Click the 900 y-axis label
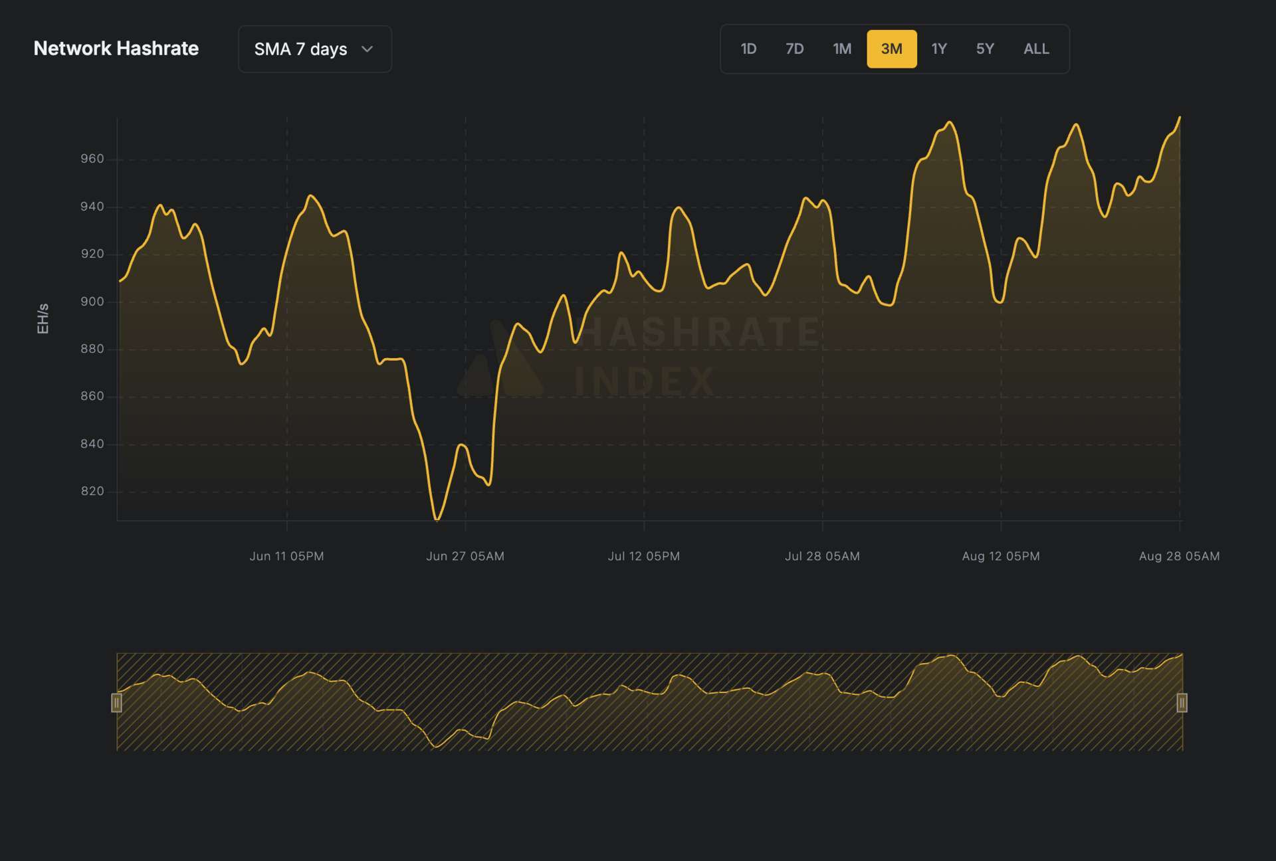This screenshot has height=861, width=1276. pyautogui.click(x=92, y=302)
